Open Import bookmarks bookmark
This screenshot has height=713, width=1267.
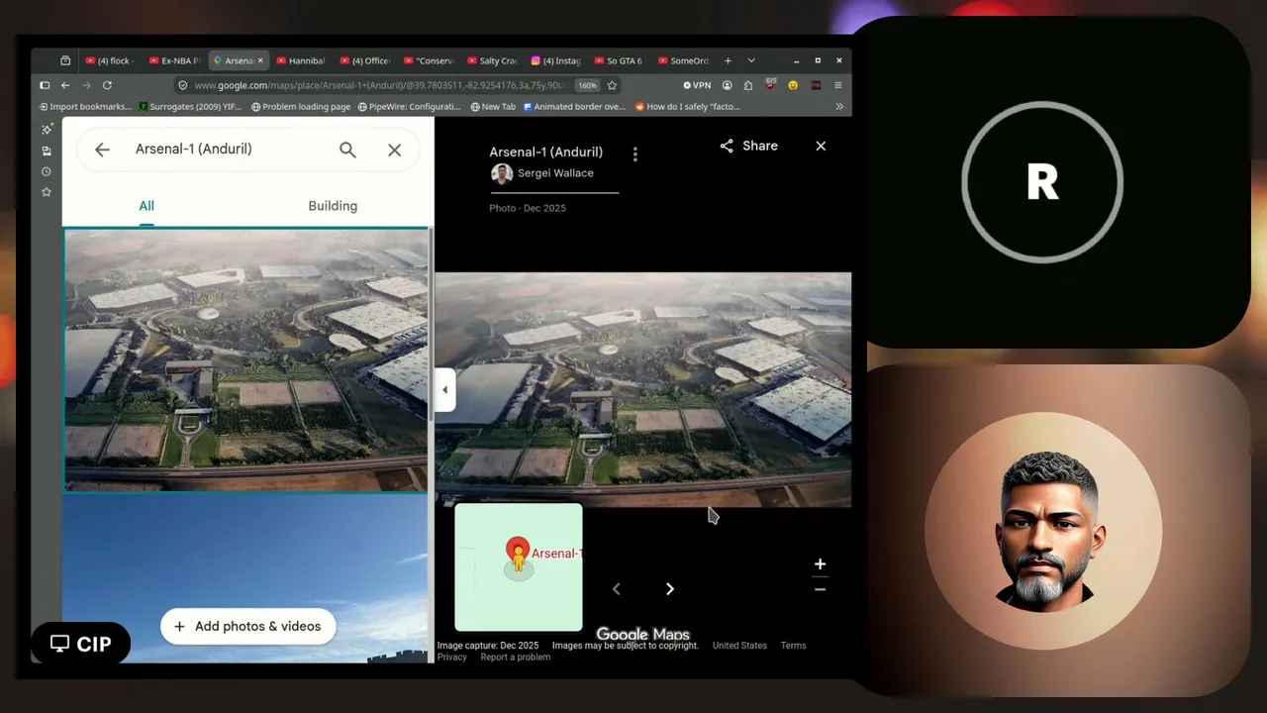(x=84, y=107)
